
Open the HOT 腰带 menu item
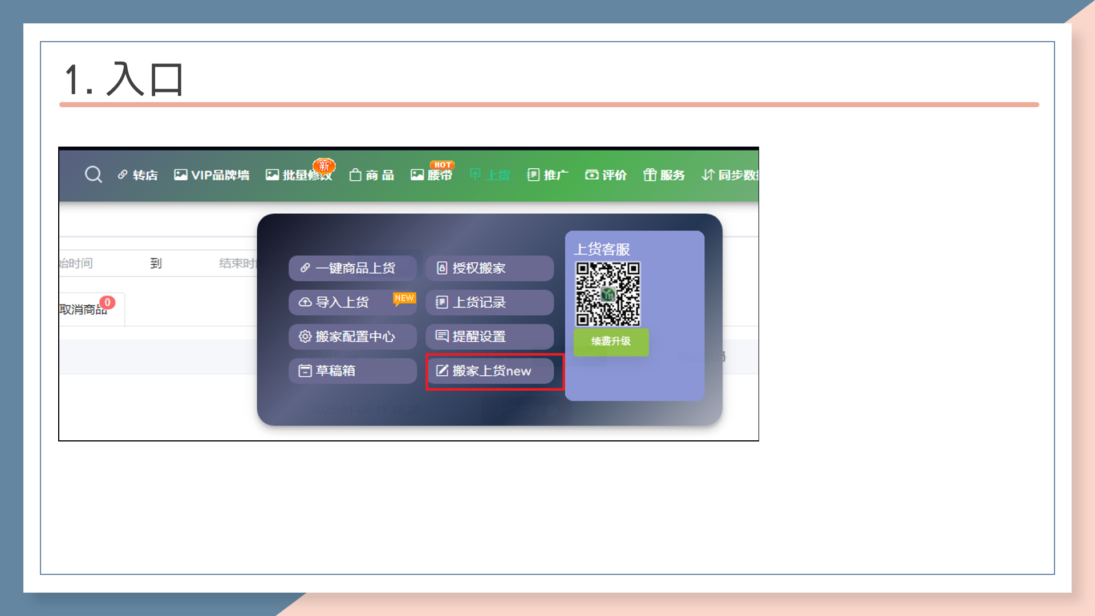click(432, 175)
